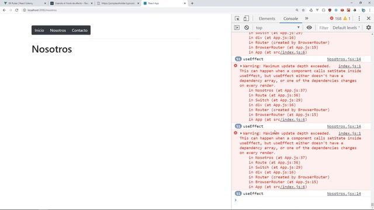
Task: Switch to the jsonplaceholder browser tab
Action: (118, 3)
